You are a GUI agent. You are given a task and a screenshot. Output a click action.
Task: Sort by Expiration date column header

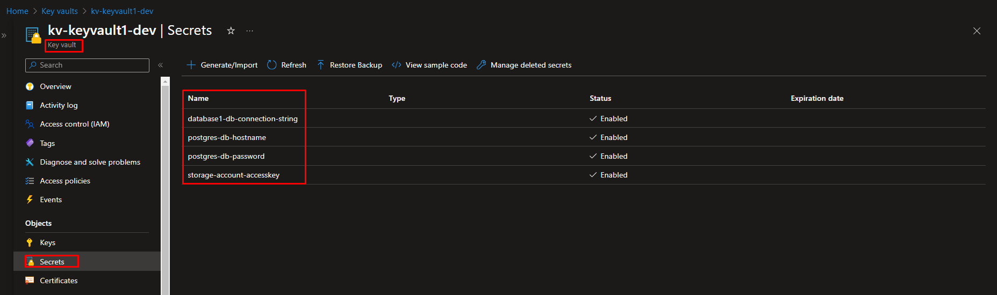click(817, 98)
